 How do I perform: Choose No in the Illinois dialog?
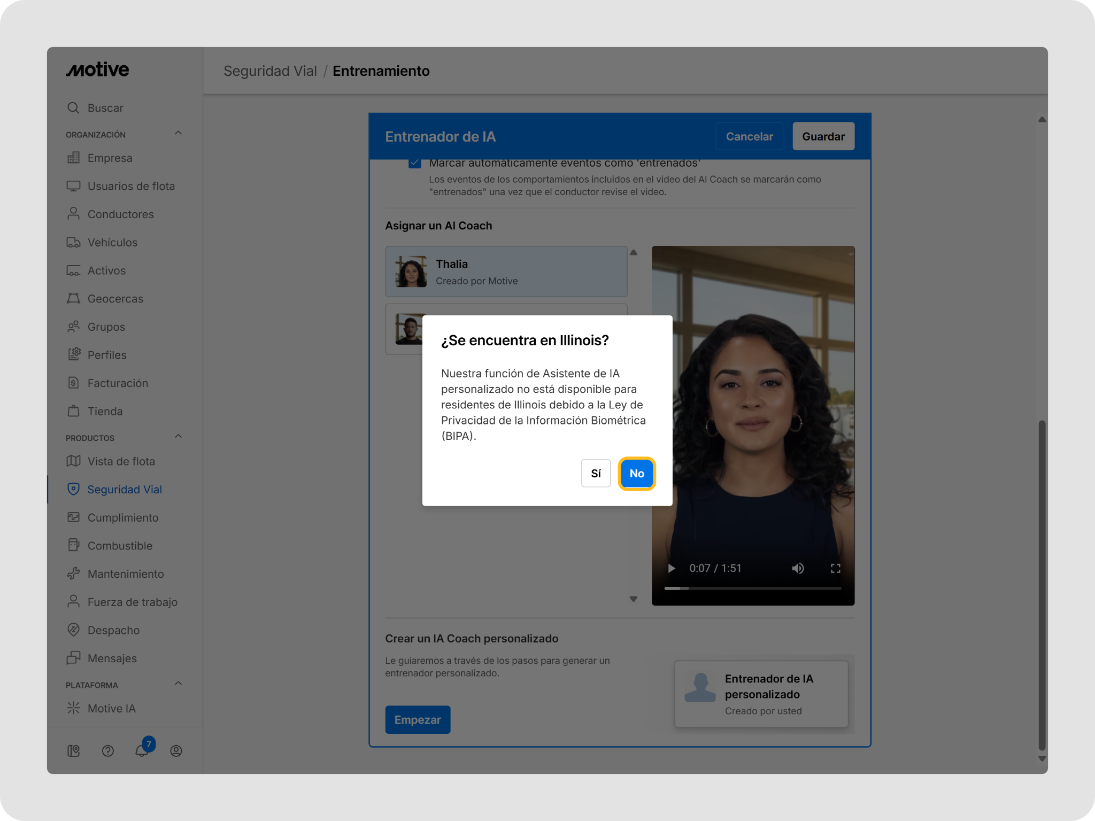[636, 473]
